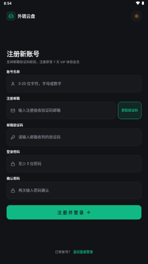
Task: Click the lock icon in the login password field
Action: 13,164
